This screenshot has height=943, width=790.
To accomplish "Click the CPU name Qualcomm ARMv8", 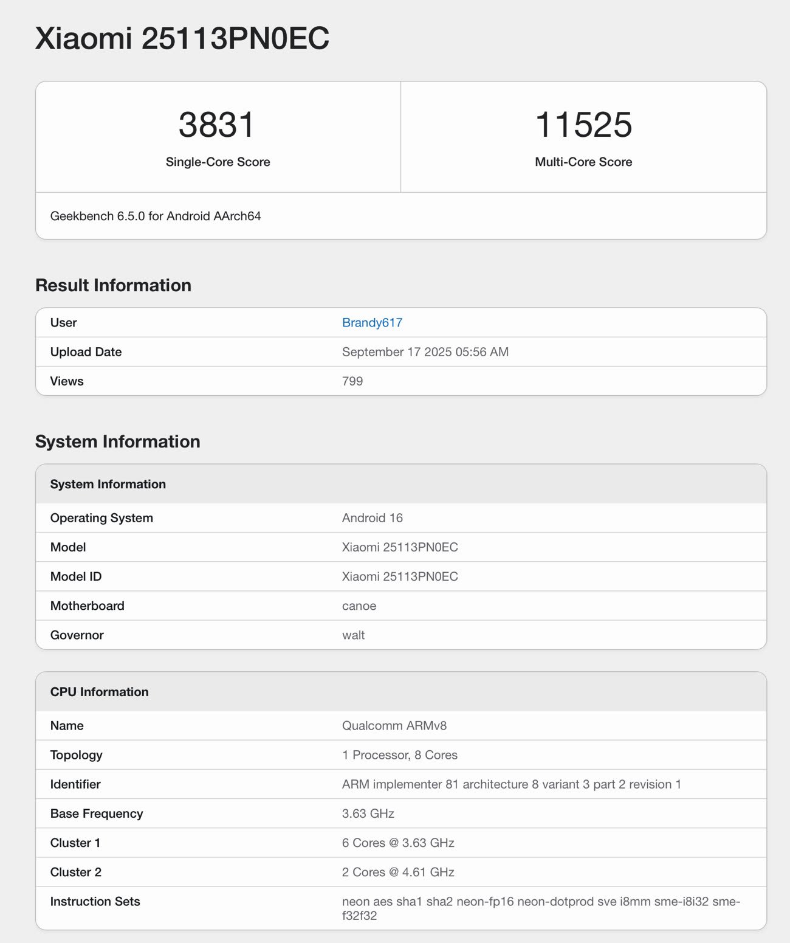I will coord(394,725).
